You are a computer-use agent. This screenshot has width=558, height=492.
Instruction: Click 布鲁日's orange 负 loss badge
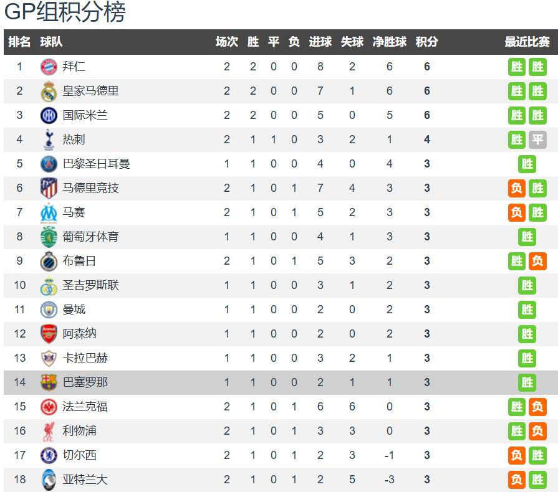click(x=537, y=261)
